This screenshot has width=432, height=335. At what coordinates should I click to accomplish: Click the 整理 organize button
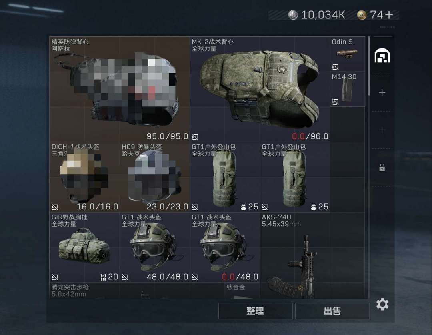pyautogui.click(x=255, y=311)
